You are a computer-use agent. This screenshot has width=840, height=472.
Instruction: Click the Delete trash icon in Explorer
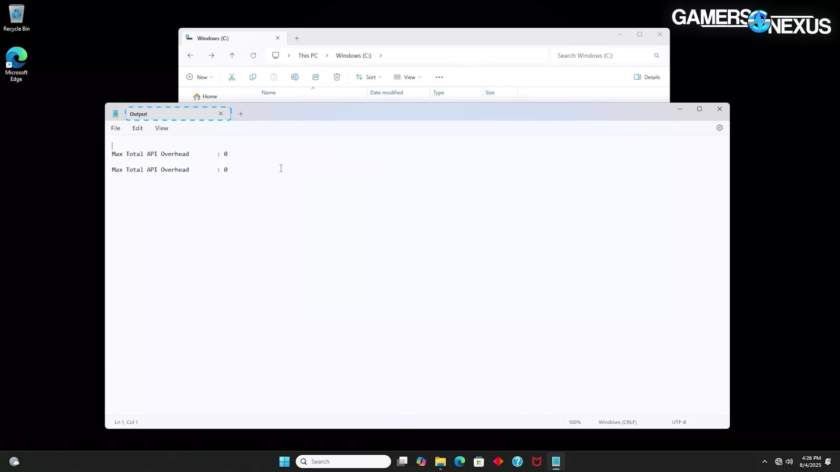pyautogui.click(x=337, y=77)
